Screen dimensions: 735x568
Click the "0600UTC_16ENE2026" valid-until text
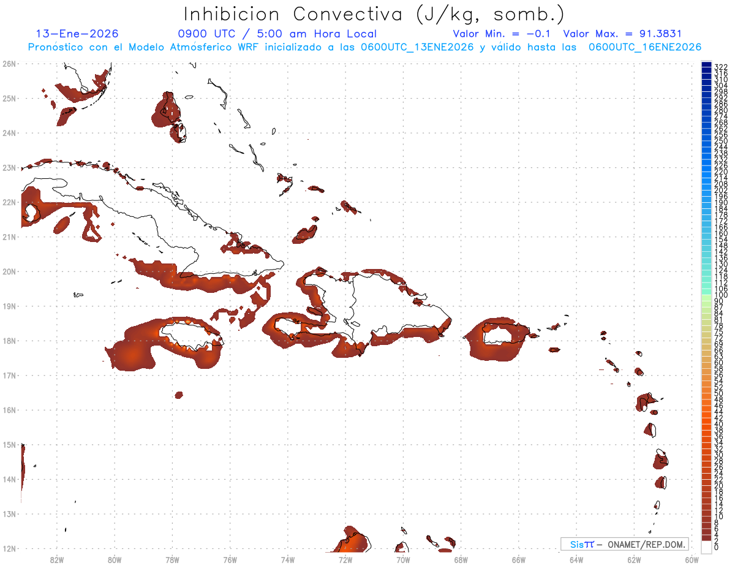pos(645,47)
